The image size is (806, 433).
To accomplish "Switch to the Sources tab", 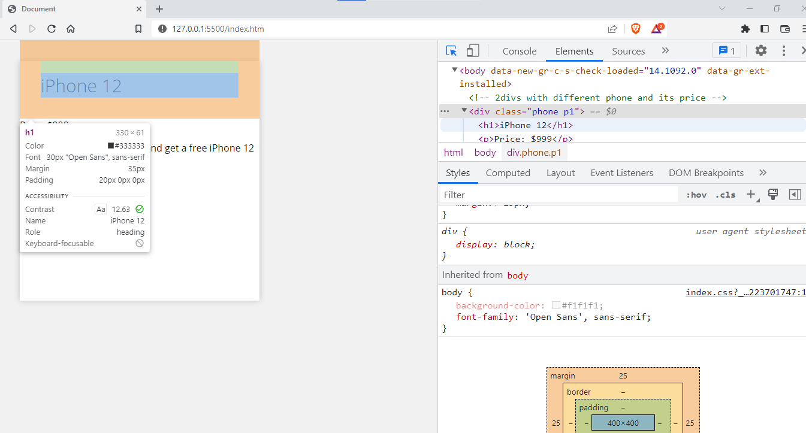I will (628, 52).
